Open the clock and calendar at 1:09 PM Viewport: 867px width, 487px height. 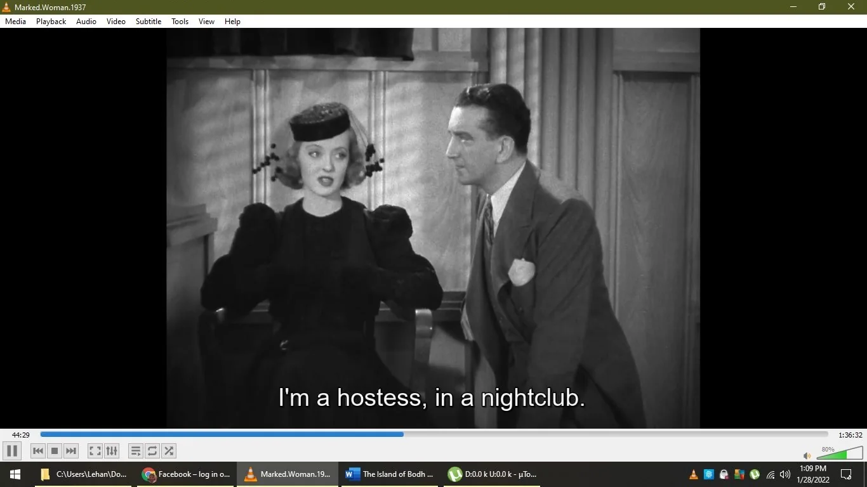813,474
